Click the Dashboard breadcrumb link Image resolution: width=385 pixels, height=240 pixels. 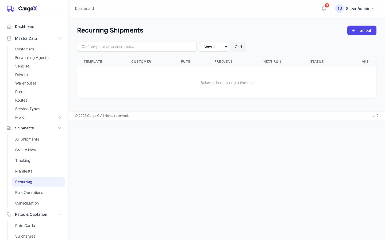click(x=84, y=9)
